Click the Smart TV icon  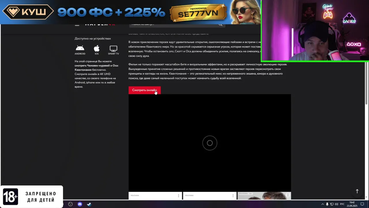(113, 49)
